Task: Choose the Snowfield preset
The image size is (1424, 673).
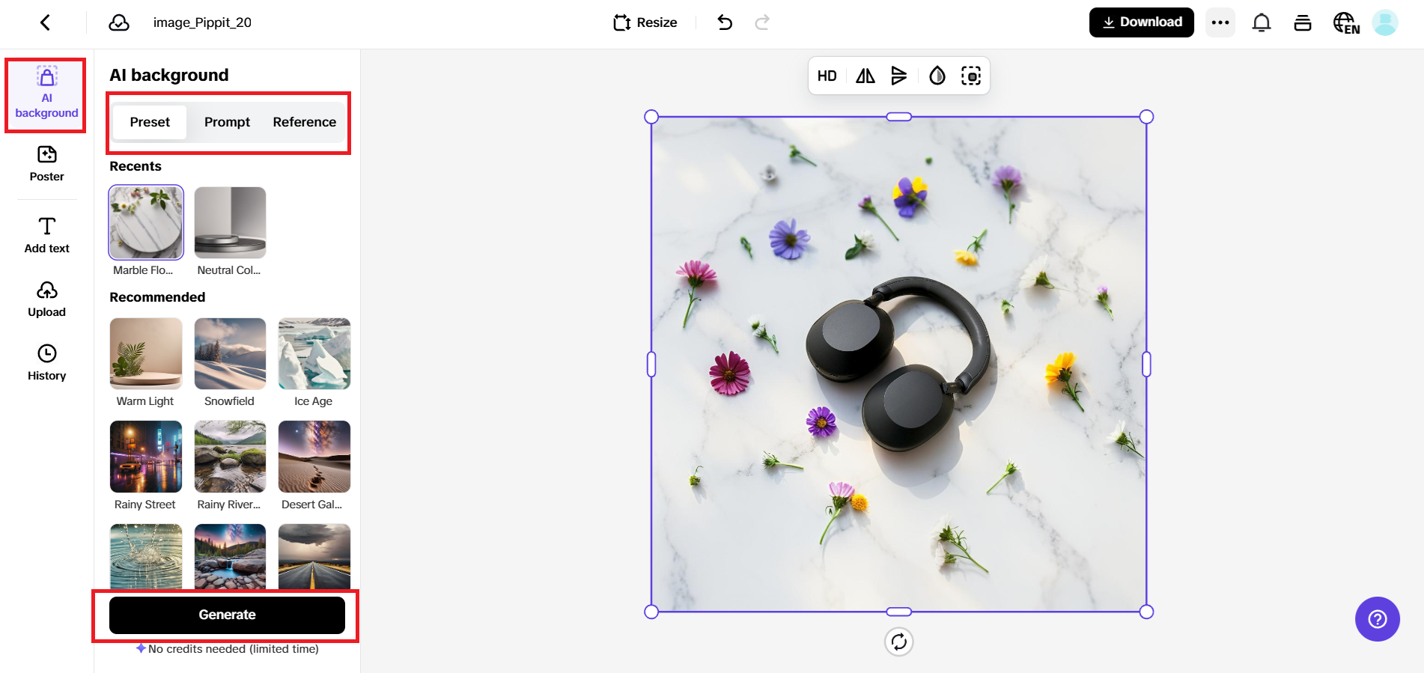Action: (230, 353)
